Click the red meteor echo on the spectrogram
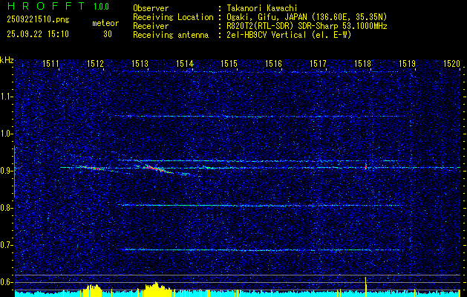The height and width of the screenshot is (297, 467). 154,169
